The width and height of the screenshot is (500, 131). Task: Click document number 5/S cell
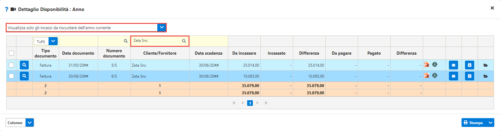(x=114, y=65)
